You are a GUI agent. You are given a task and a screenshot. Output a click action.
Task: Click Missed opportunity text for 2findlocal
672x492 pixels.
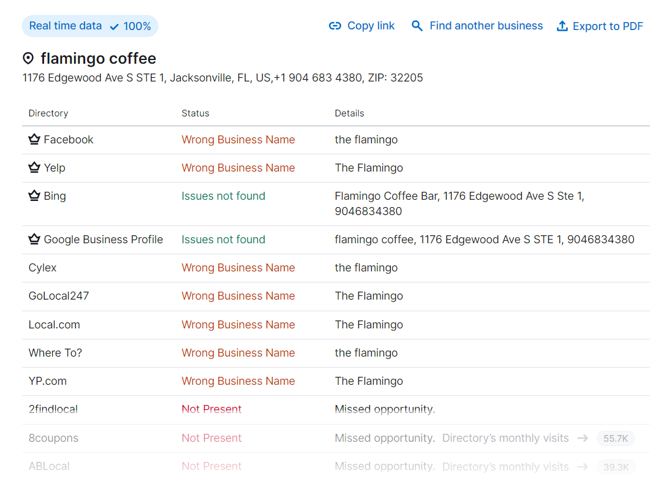point(385,409)
